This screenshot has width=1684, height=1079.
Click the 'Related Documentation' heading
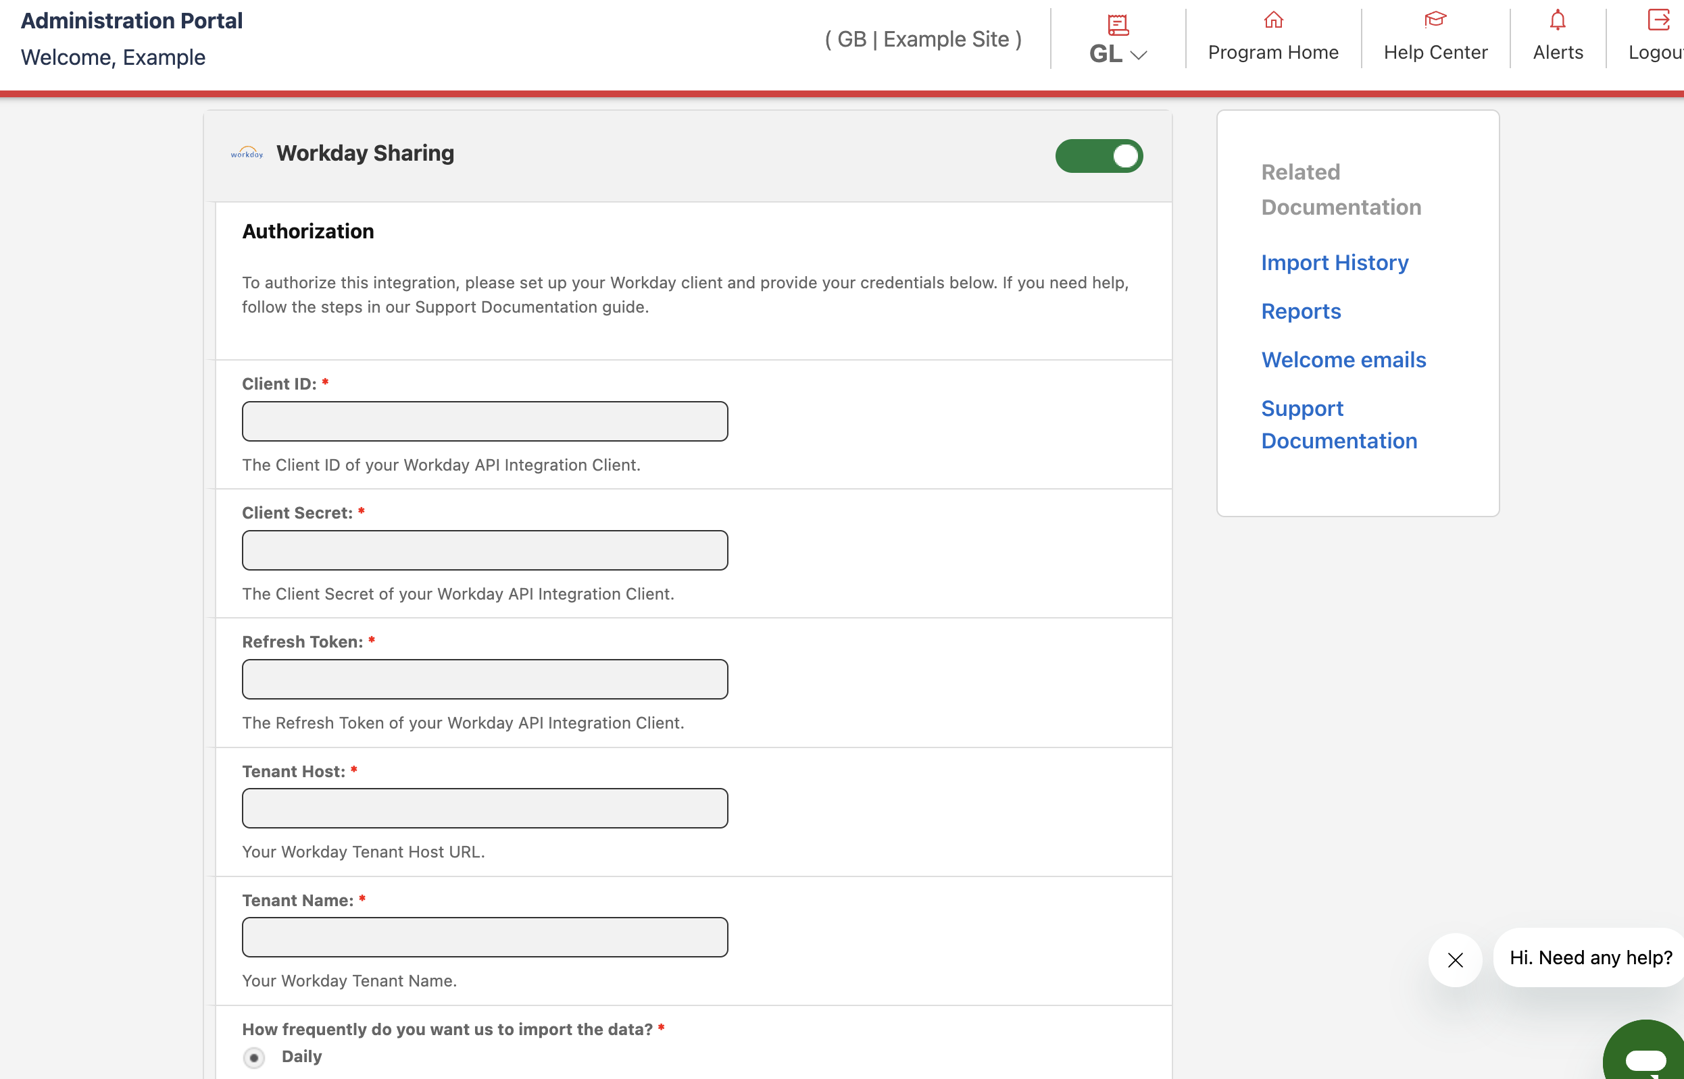1341,190
